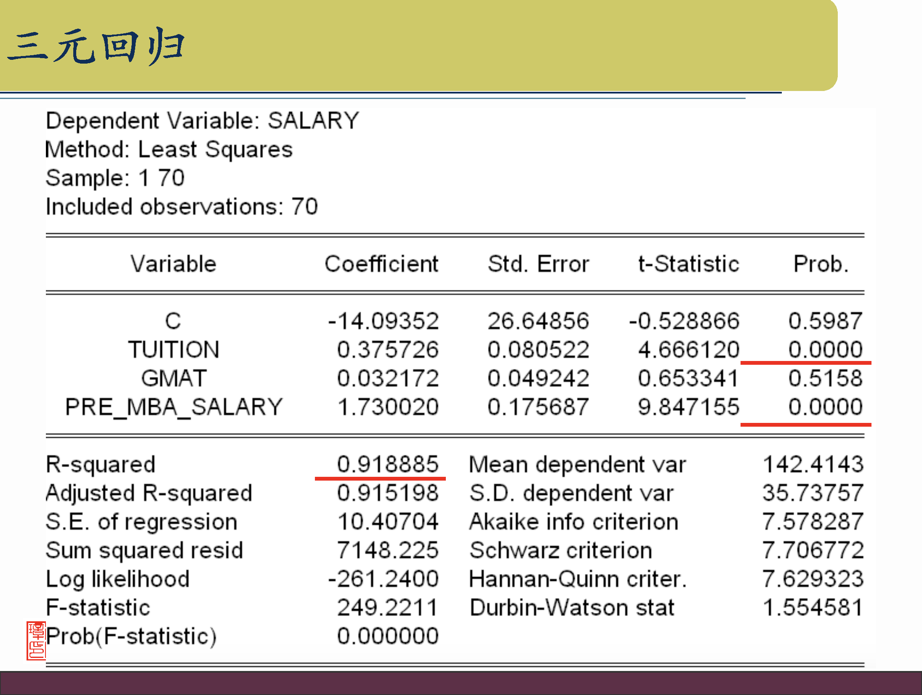Click the t-Statistic column header
The image size is (922, 695).
[x=688, y=265]
